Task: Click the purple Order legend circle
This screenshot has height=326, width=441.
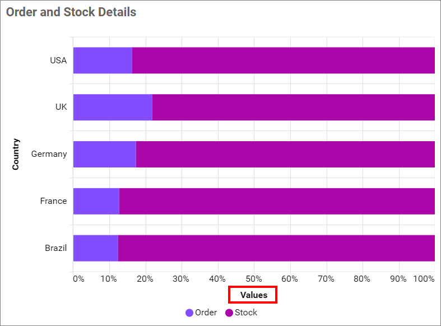Action: pos(189,313)
